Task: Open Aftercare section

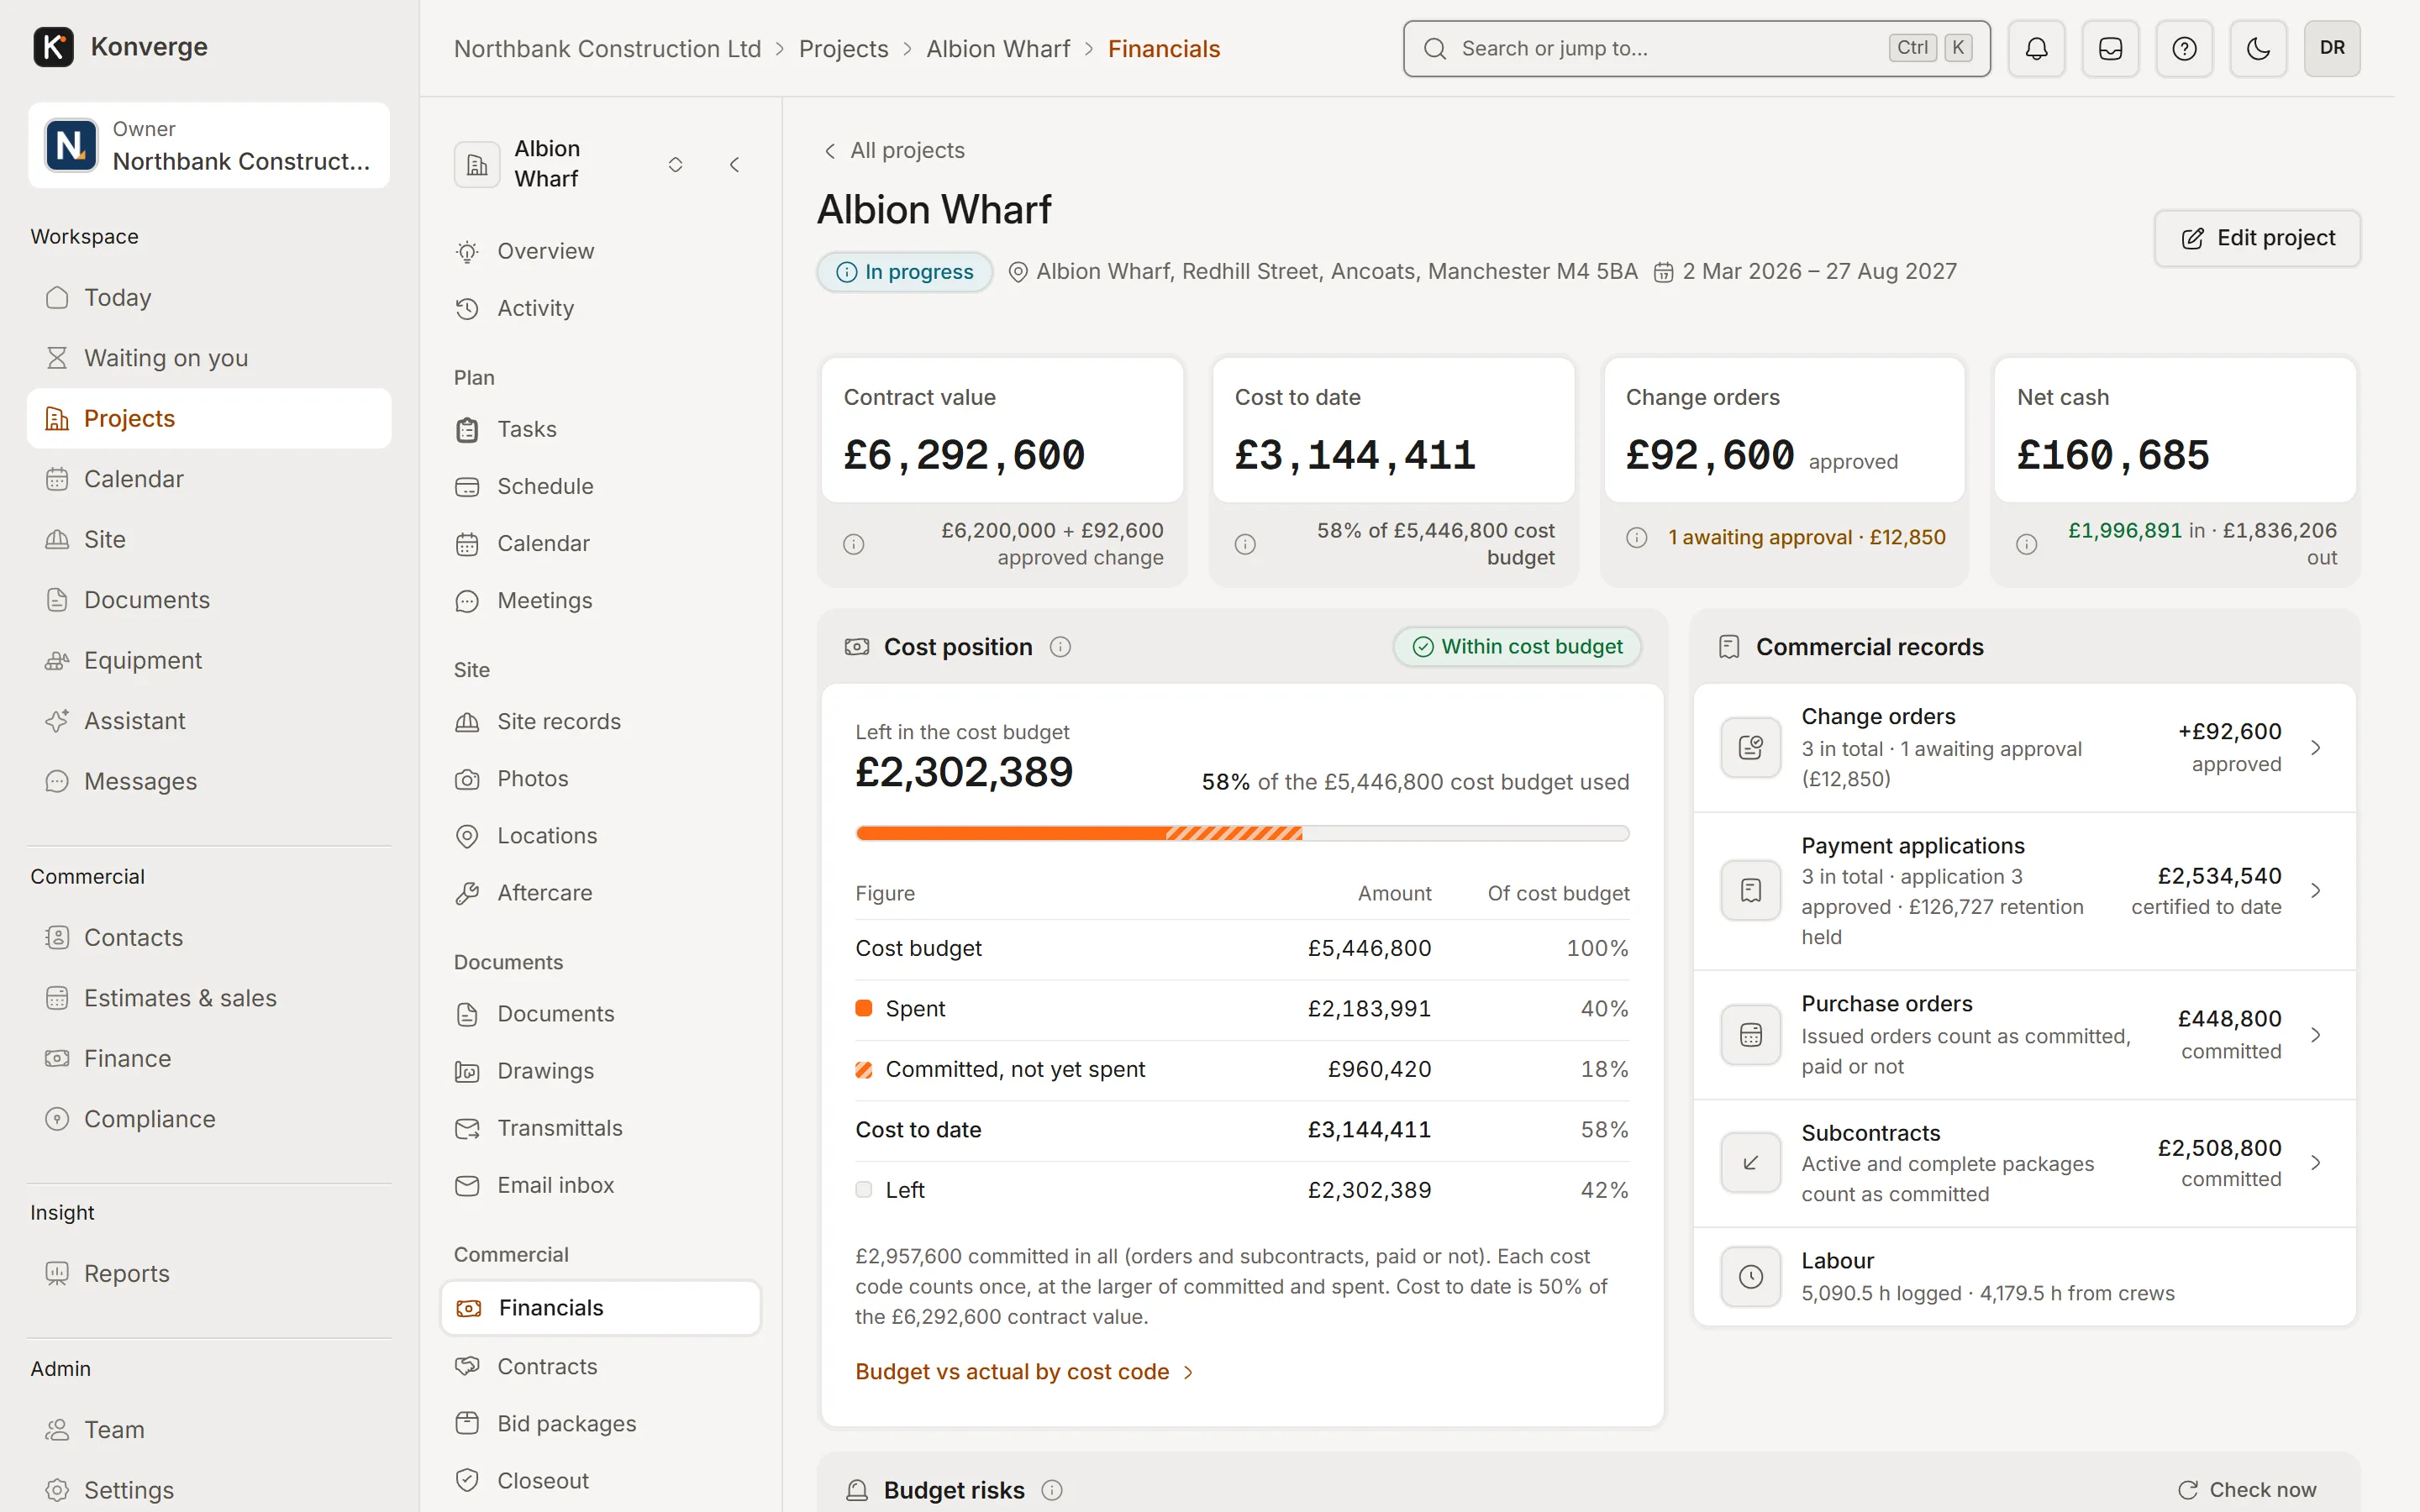Action: (600, 893)
